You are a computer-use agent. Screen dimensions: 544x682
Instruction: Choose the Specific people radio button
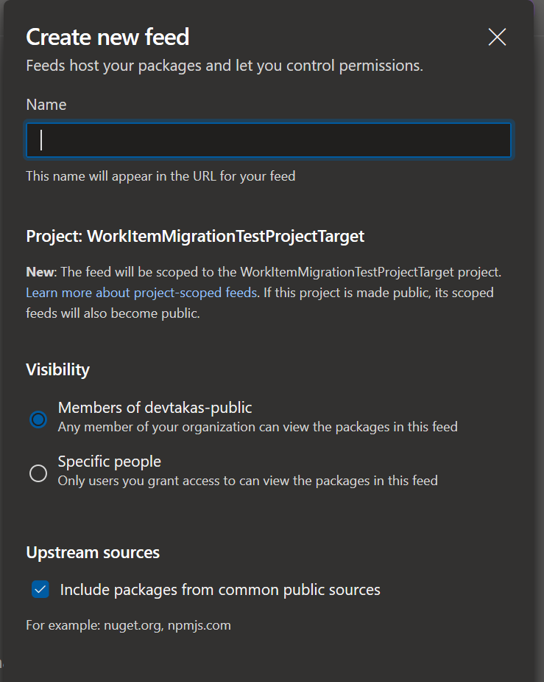(x=38, y=473)
